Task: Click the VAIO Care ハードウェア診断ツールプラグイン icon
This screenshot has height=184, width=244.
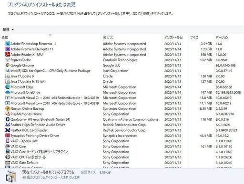Action: pos(8,152)
